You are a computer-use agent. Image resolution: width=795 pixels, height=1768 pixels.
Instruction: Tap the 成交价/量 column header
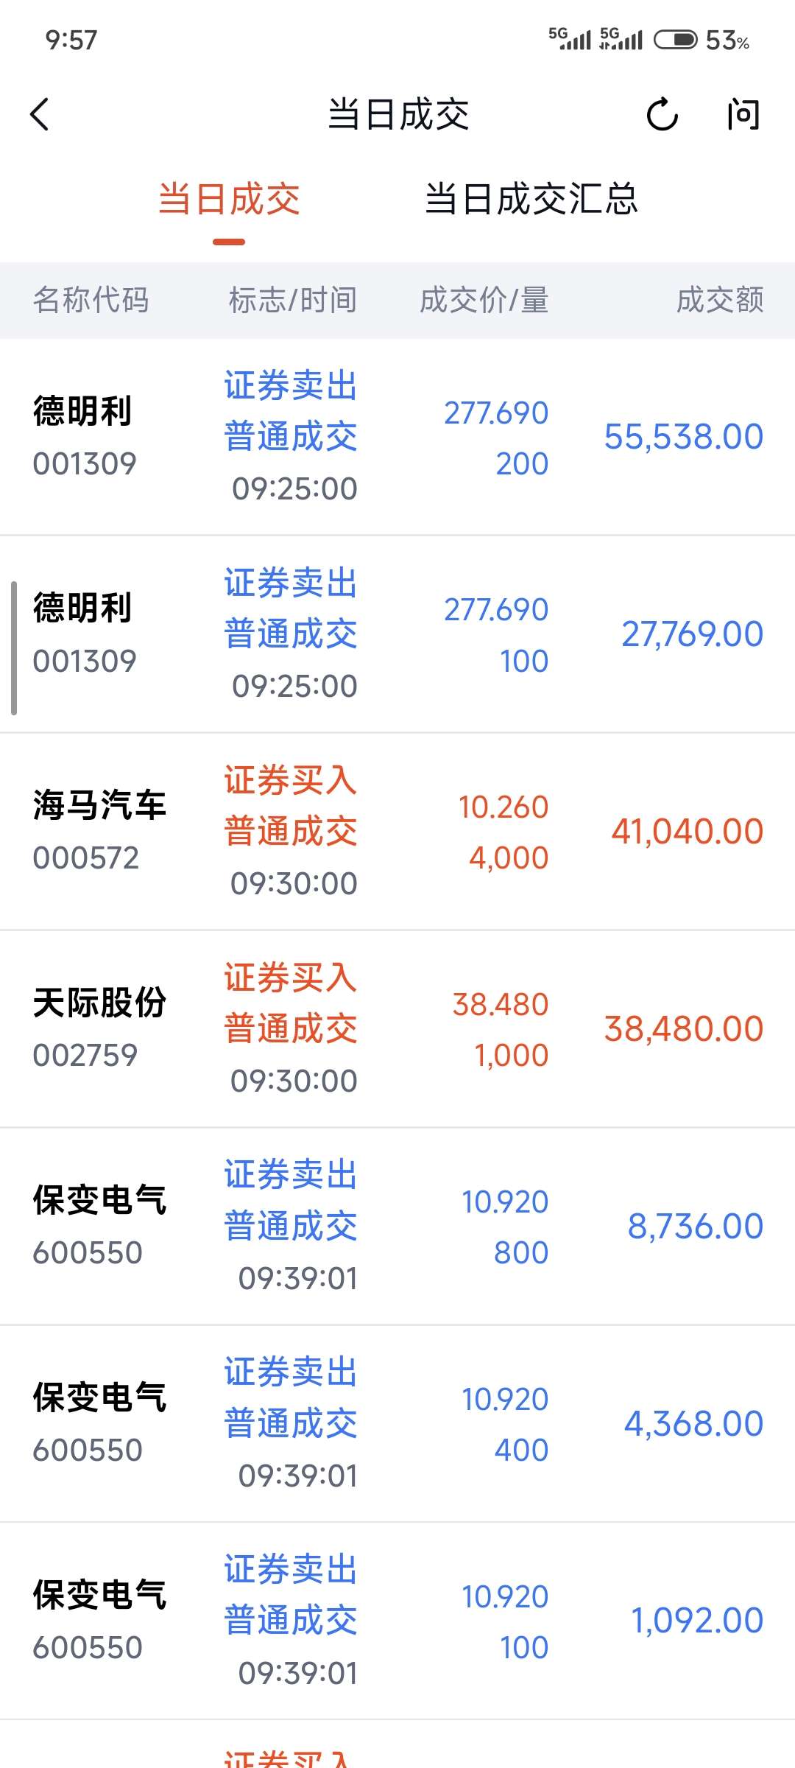(484, 301)
